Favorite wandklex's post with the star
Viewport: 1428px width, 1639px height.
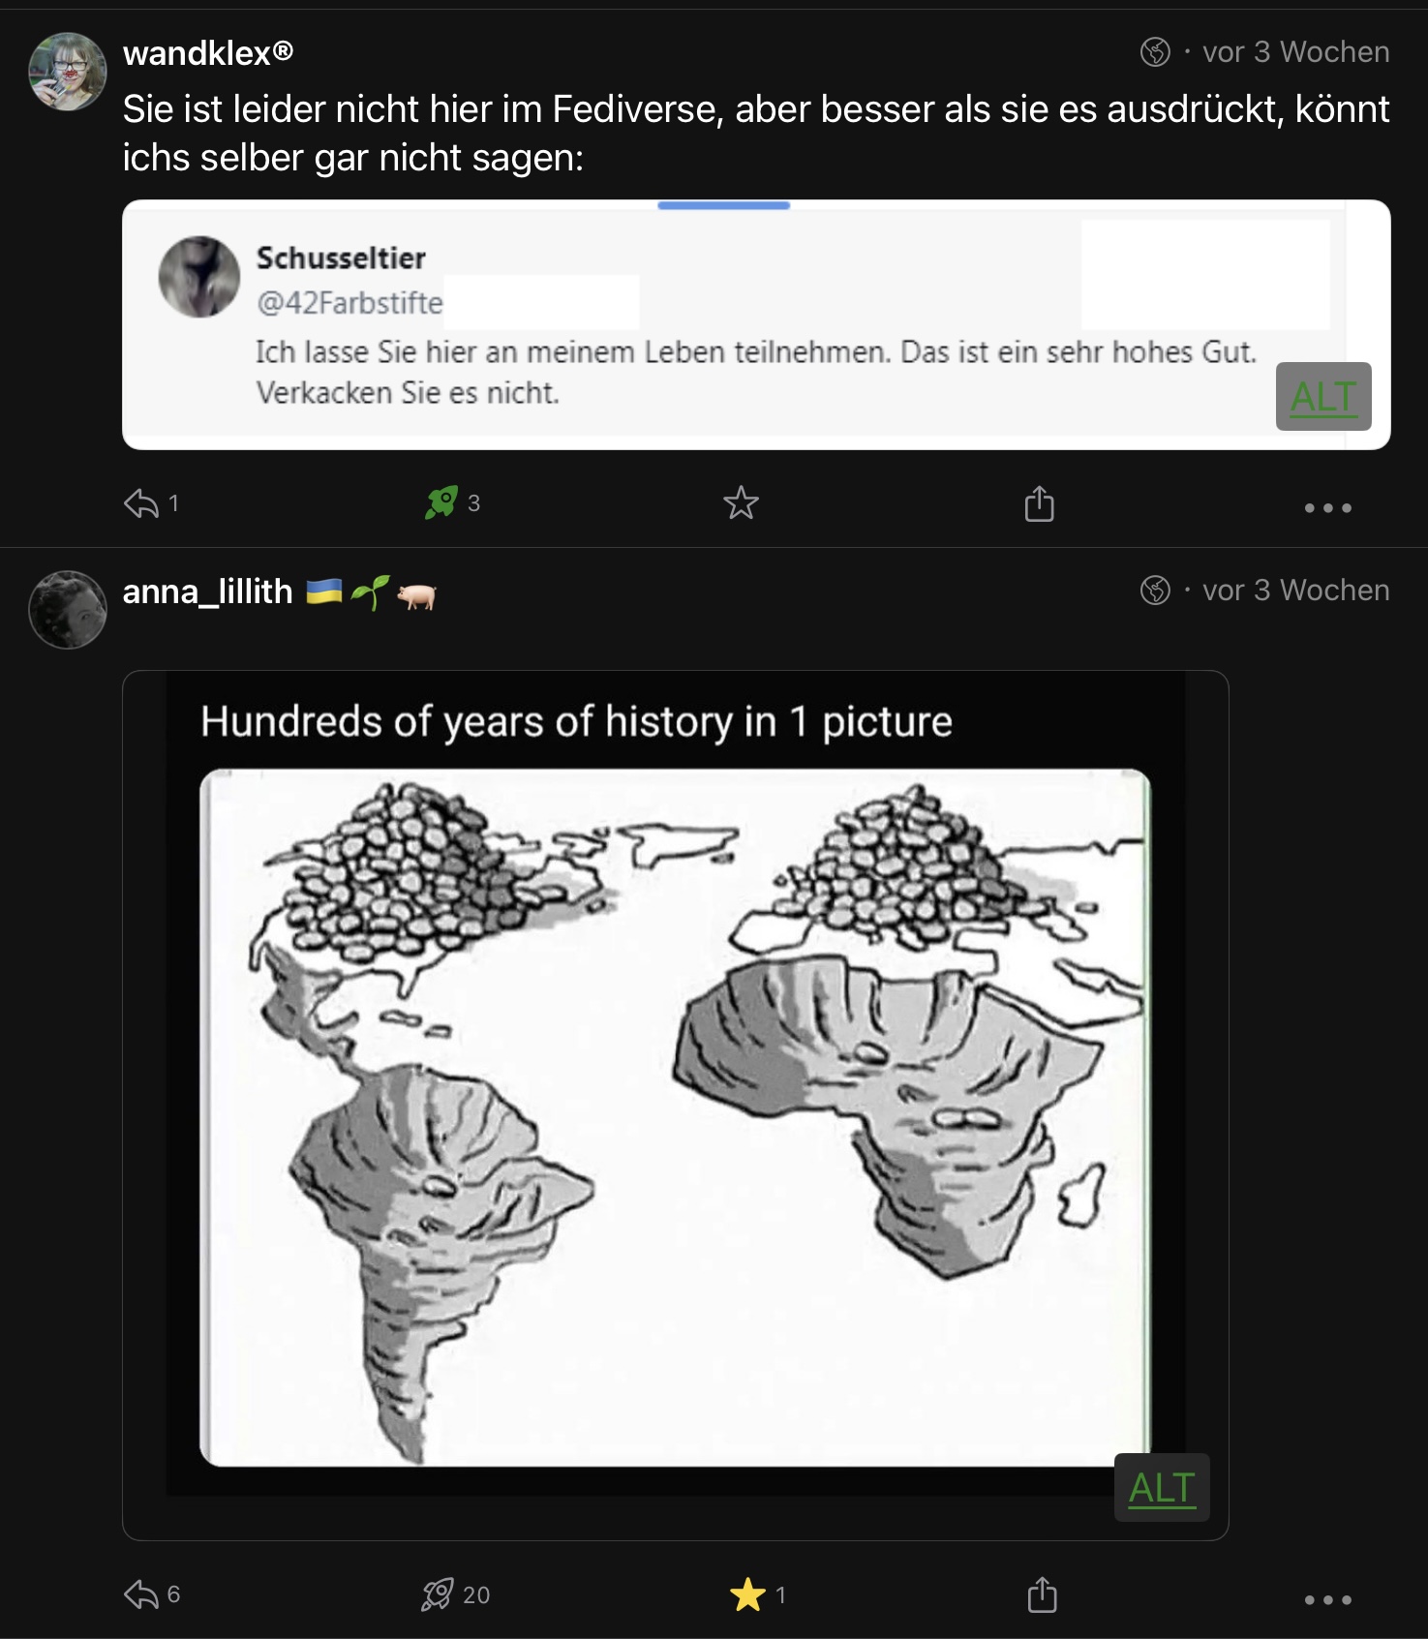pyautogui.click(x=741, y=502)
